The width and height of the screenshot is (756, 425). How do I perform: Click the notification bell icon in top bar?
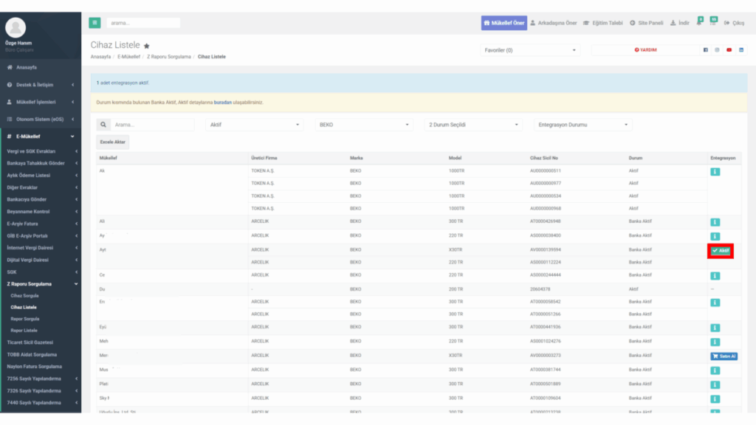(x=700, y=22)
